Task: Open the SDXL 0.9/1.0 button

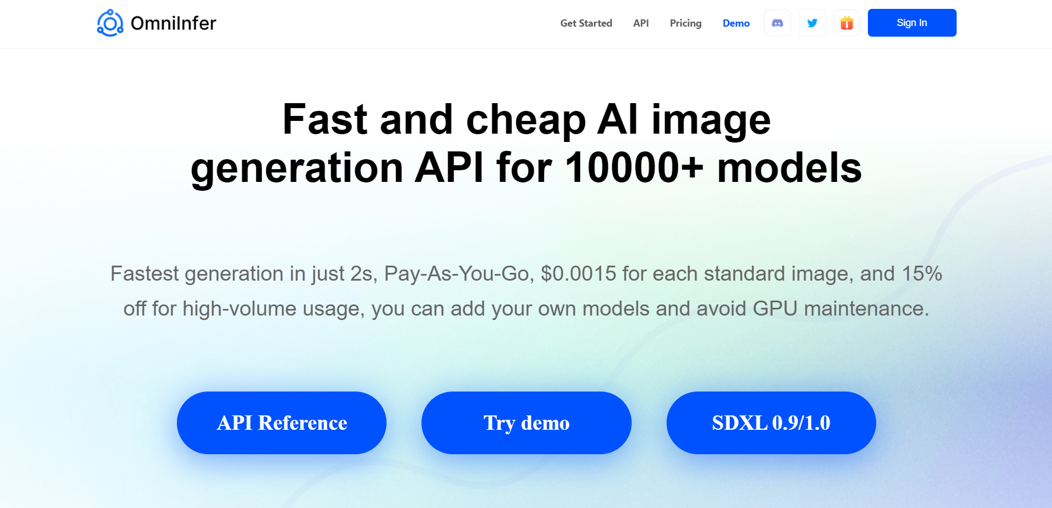Action: [x=770, y=423]
